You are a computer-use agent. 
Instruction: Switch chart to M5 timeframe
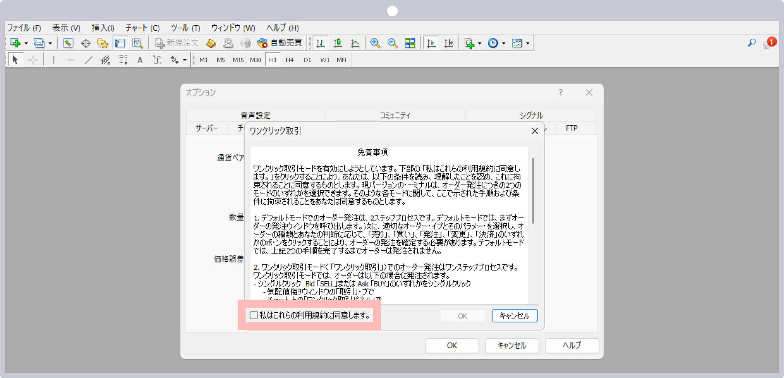[x=221, y=60]
